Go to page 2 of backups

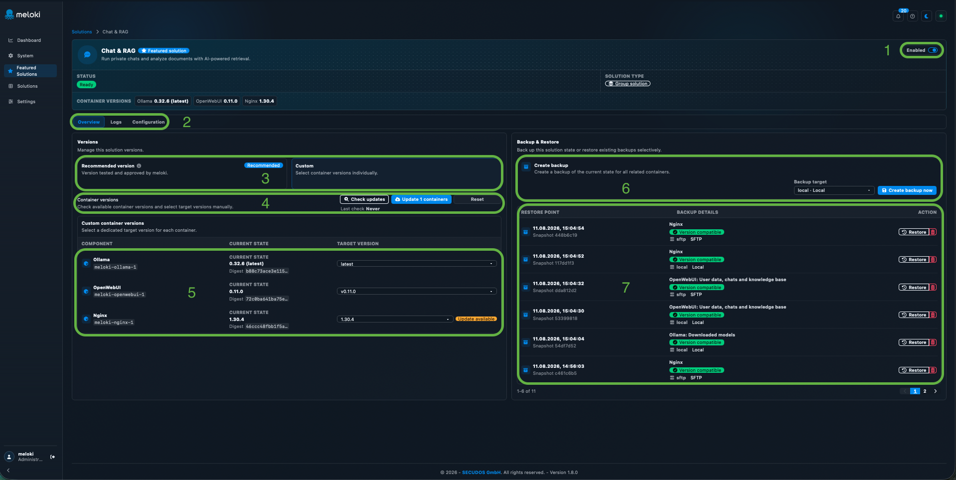(x=925, y=391)
